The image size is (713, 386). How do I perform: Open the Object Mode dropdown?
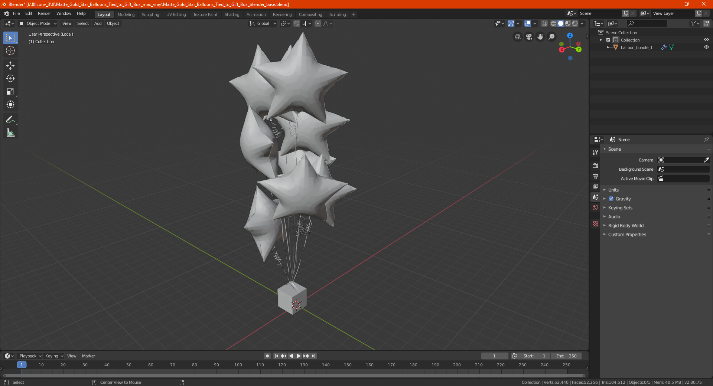(x=38, y=23)
